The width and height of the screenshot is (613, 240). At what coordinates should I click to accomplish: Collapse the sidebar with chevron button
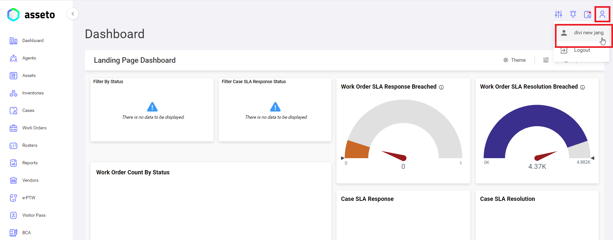(73, 14)
